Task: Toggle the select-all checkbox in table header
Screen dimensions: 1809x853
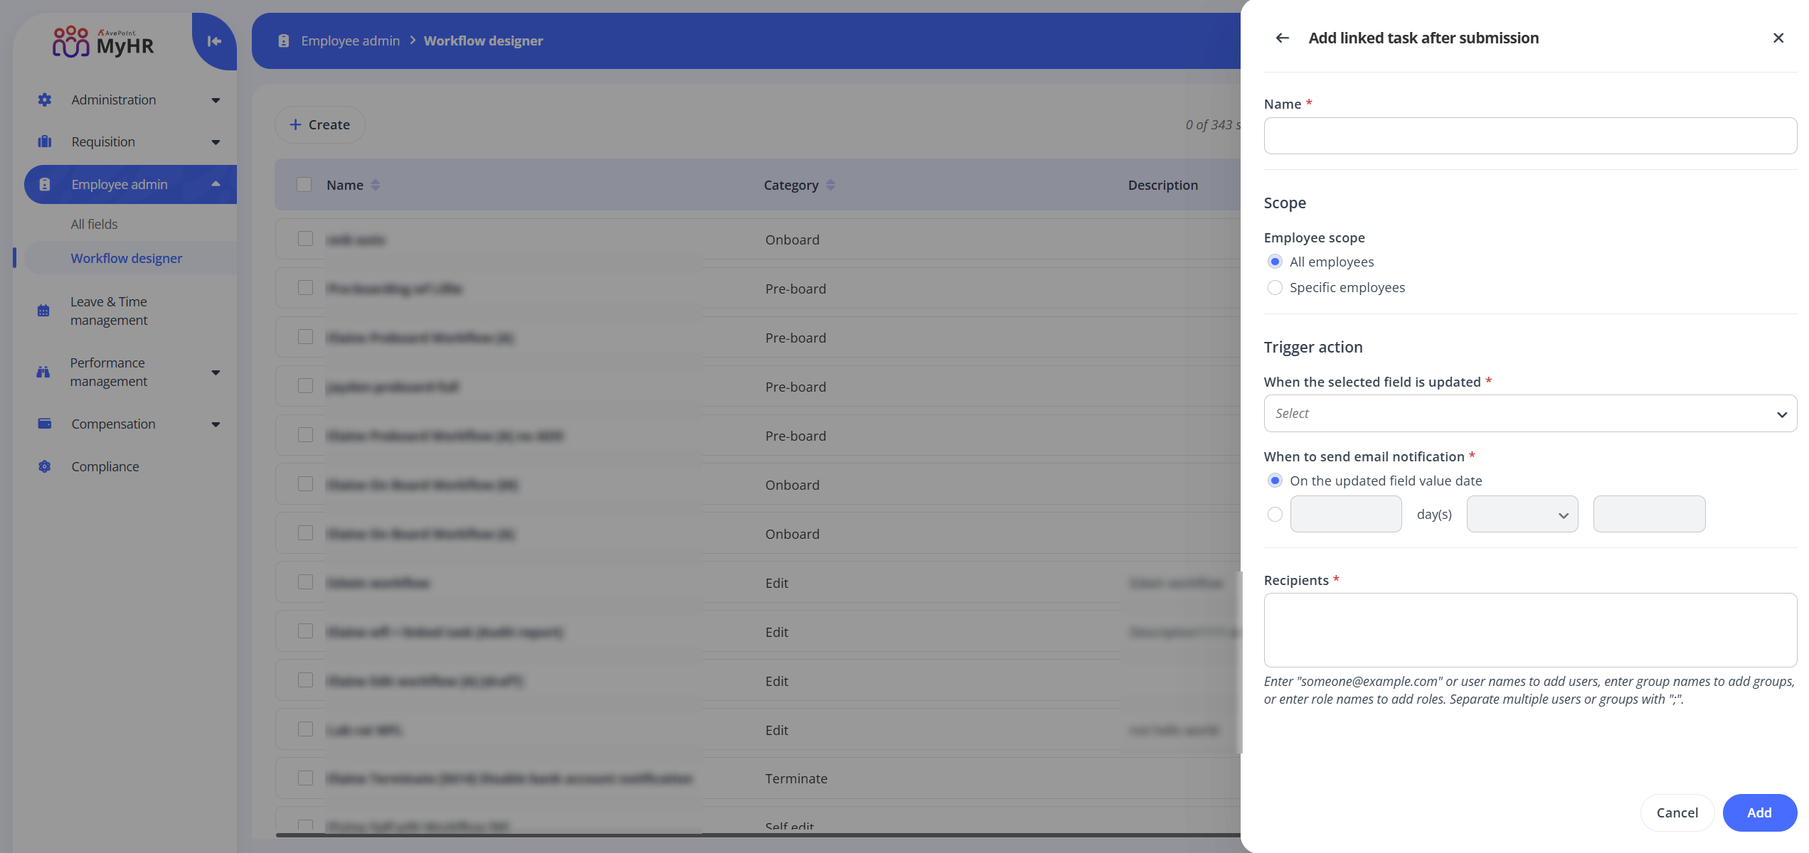Action: tap(304, 185)
